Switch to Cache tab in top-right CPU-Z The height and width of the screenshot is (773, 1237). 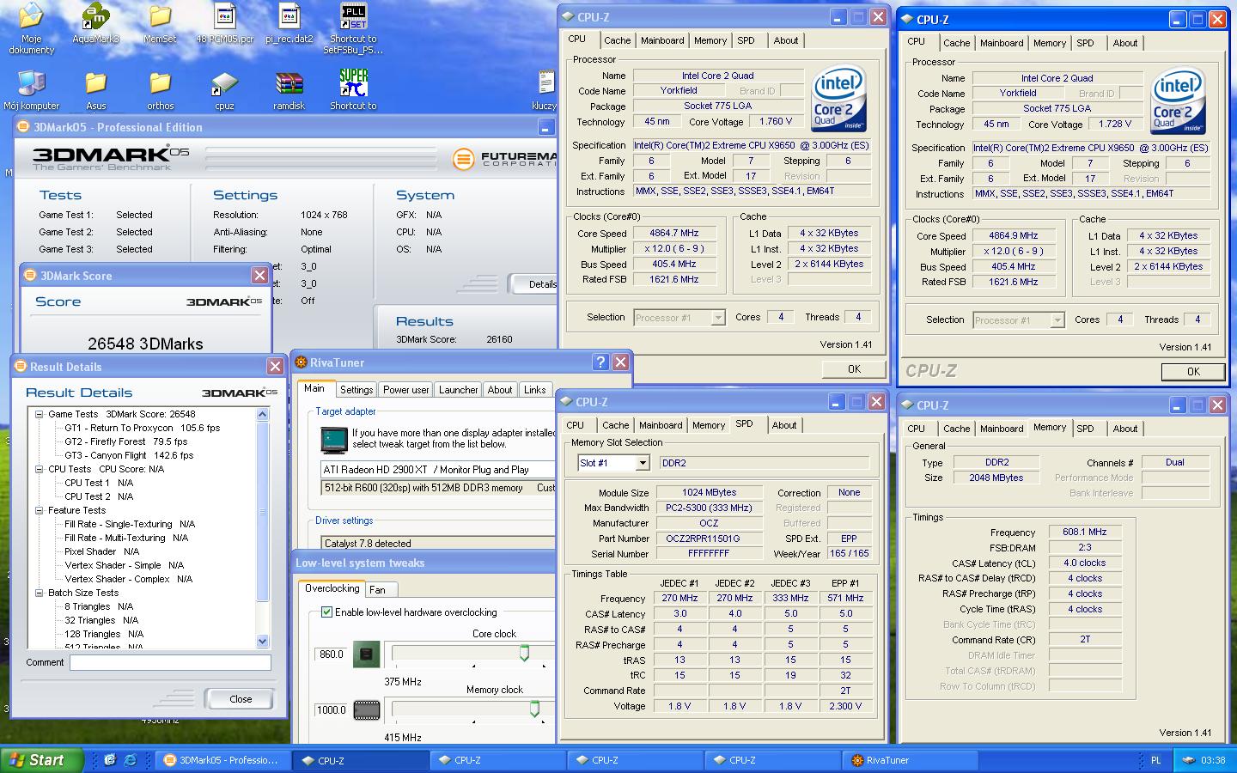(x=956, y=43)
